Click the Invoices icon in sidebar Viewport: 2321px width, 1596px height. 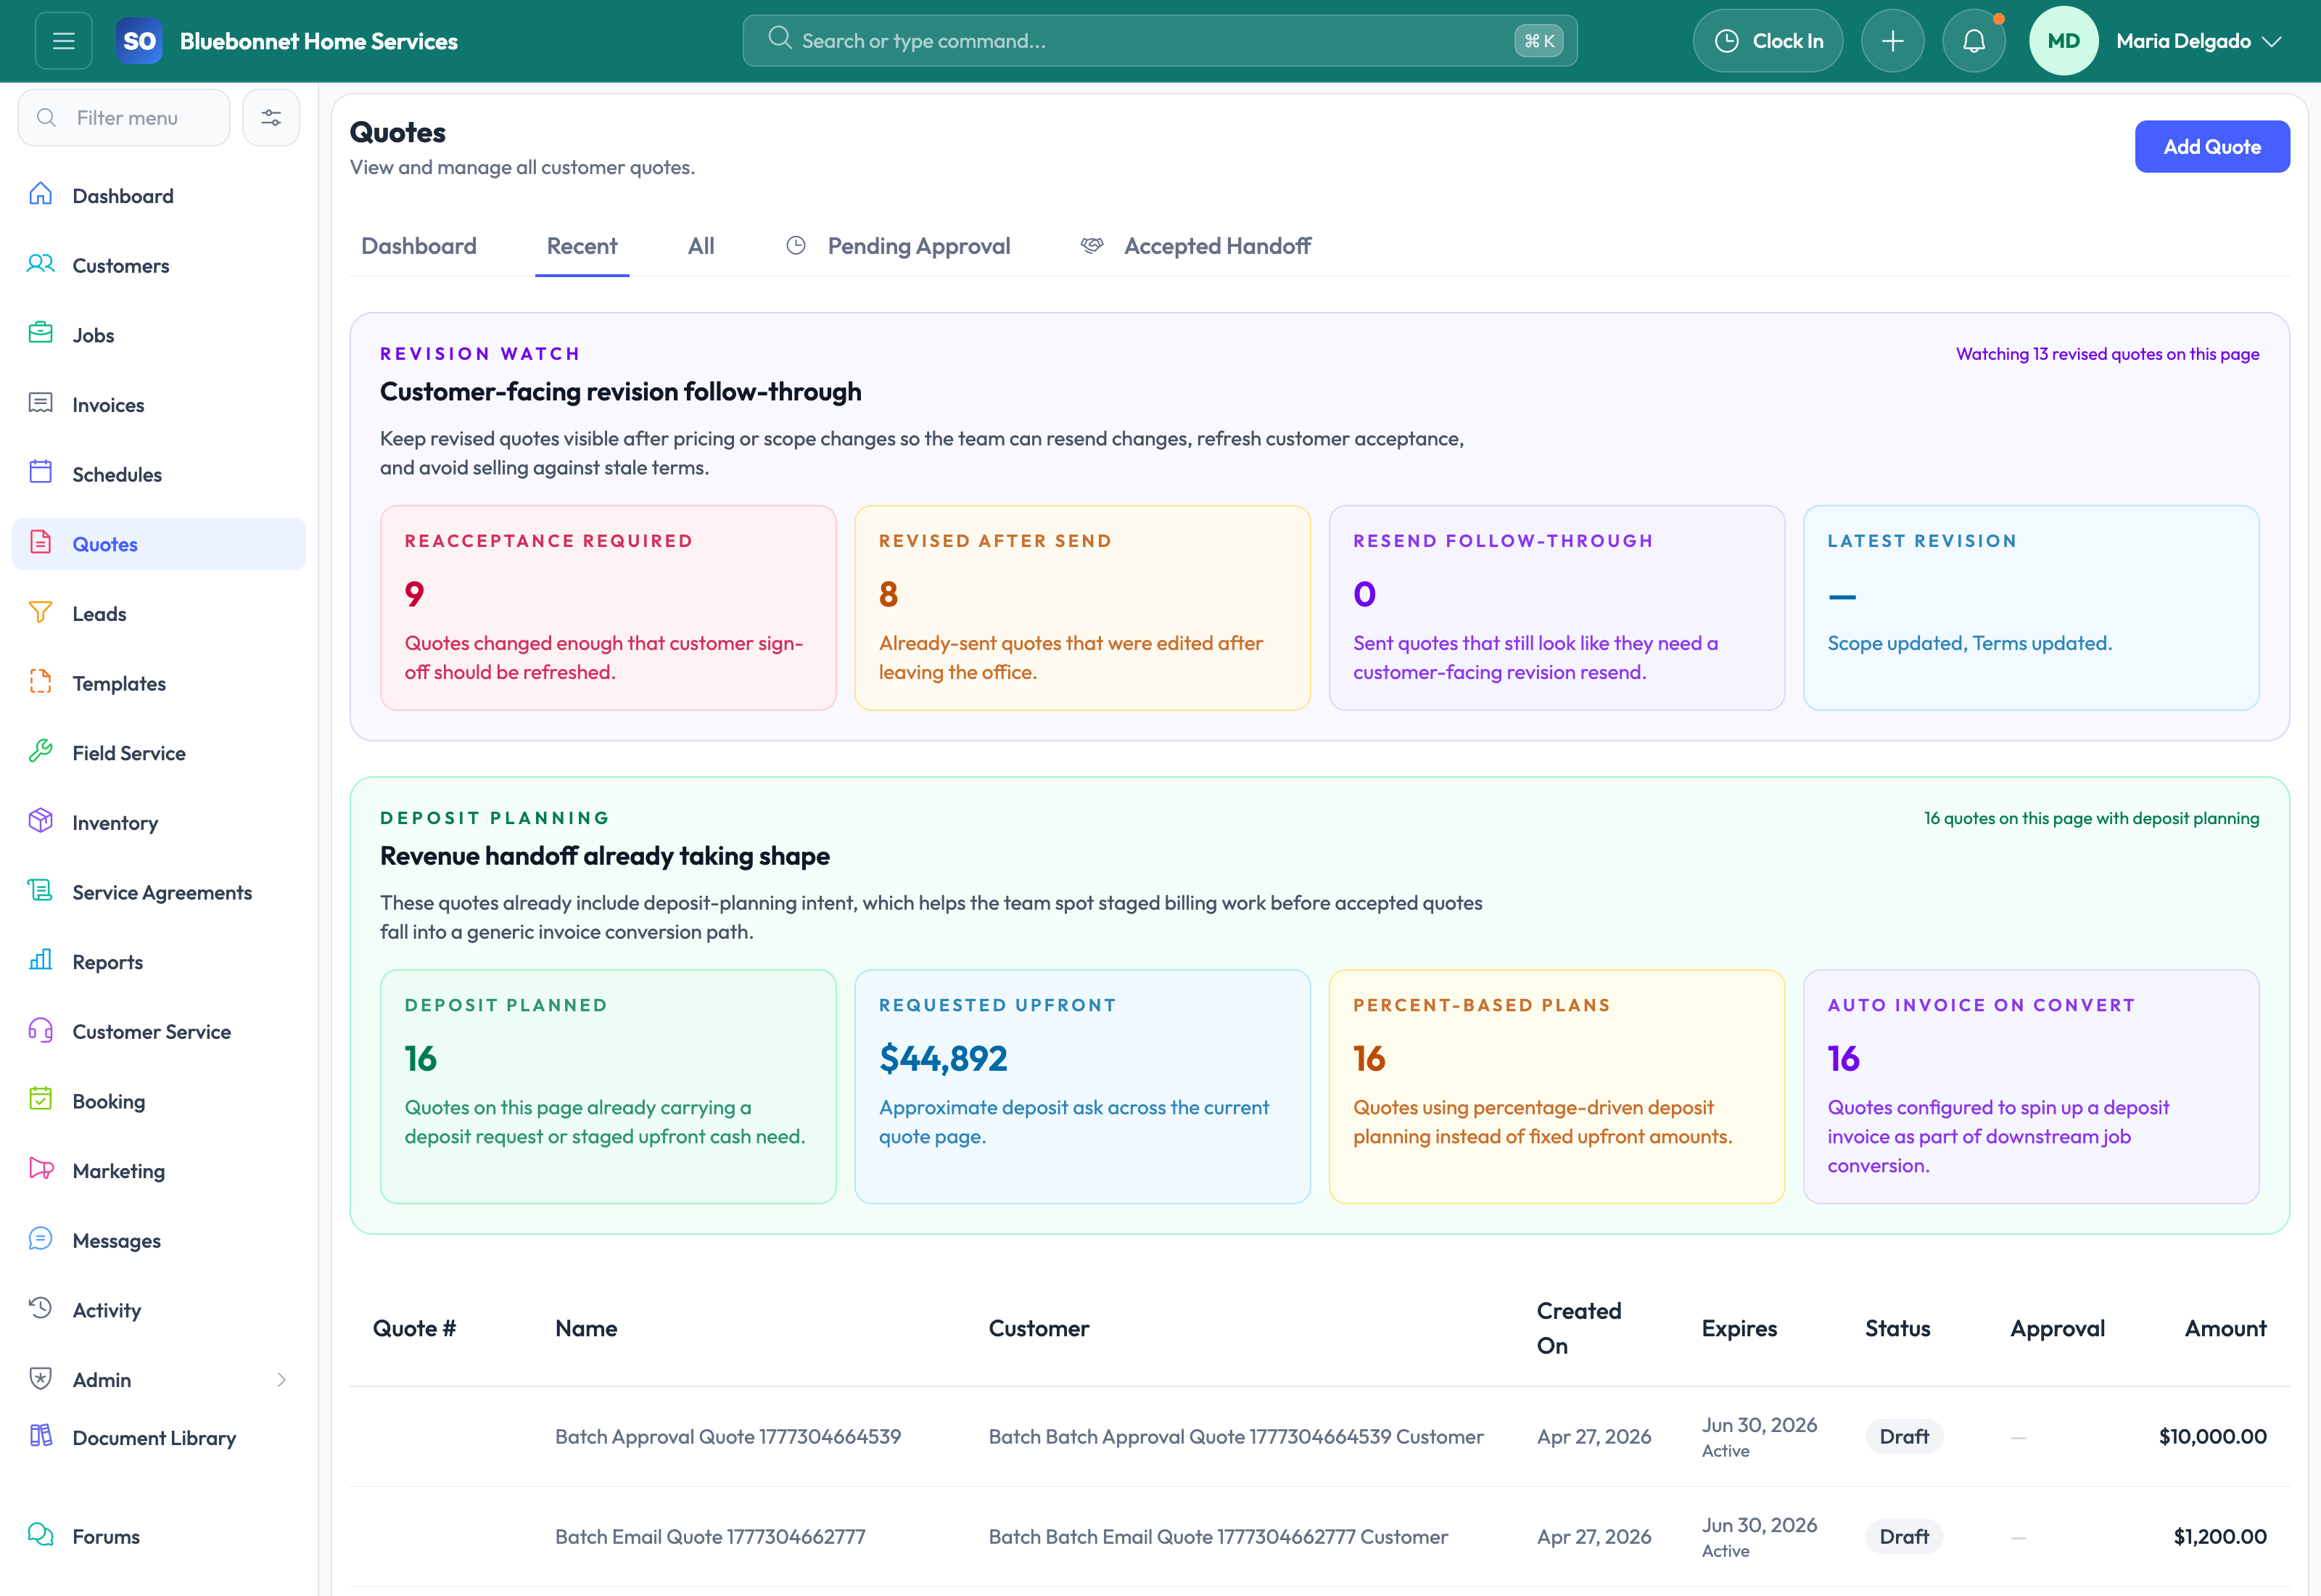[41, 403]
